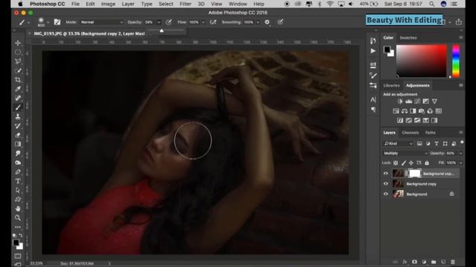Open the brush Opacity dropdown arrow
This screenshot has width=476, height=267.
(158, 22)
